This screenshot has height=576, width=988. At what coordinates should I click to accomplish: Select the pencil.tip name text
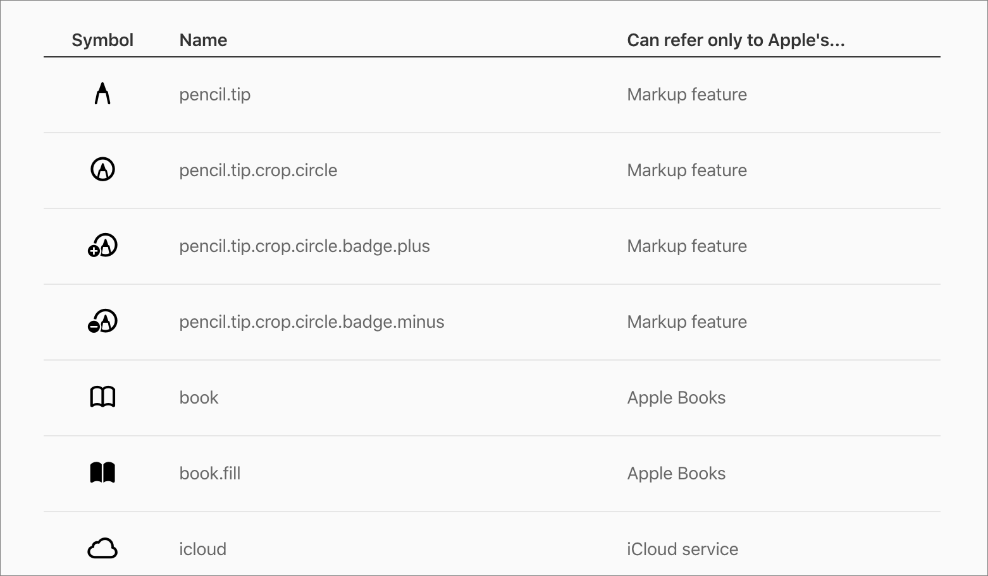point(215,95)
